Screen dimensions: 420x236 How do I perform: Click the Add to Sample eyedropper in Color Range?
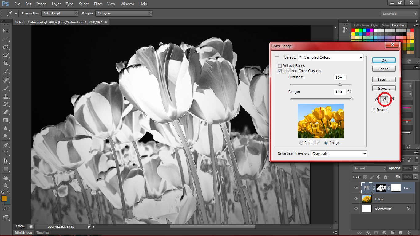[384, 99]
